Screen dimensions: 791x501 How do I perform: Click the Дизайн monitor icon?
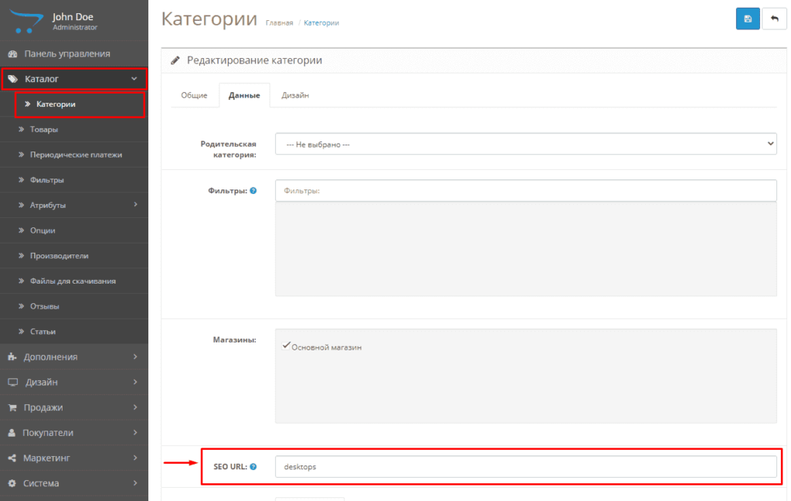tap(11, 382)
